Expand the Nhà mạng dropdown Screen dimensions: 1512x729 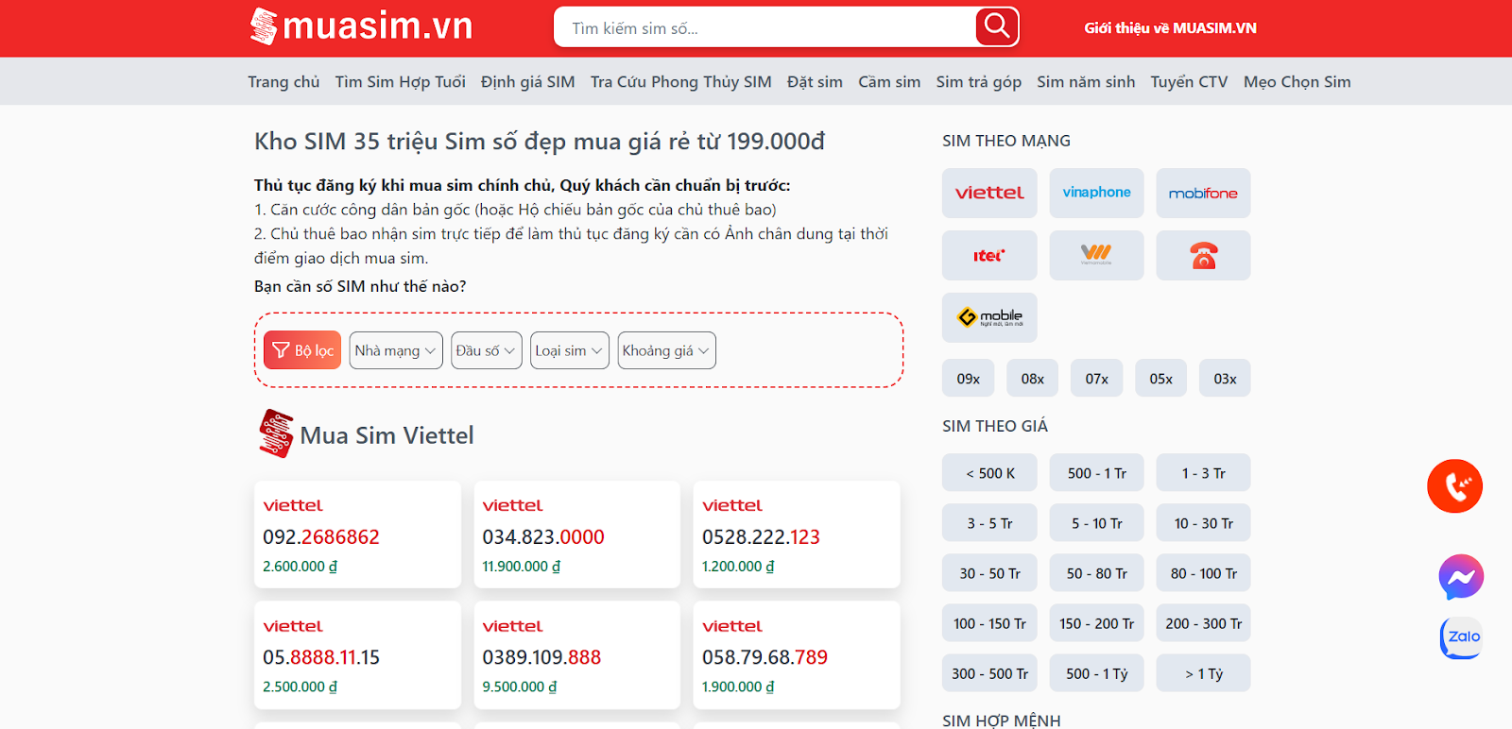click(396, 350)
